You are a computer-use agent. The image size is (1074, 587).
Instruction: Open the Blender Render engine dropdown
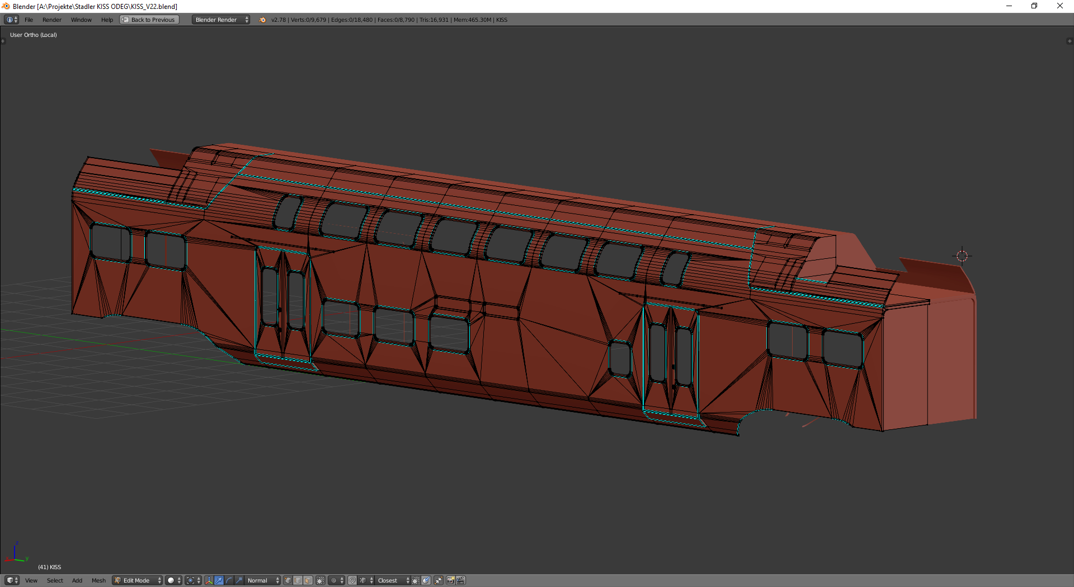click(221, 20)
